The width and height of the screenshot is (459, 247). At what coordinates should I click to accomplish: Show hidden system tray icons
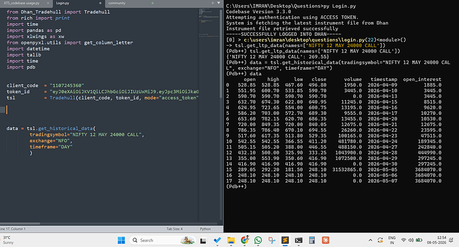(x=371, y=240)
